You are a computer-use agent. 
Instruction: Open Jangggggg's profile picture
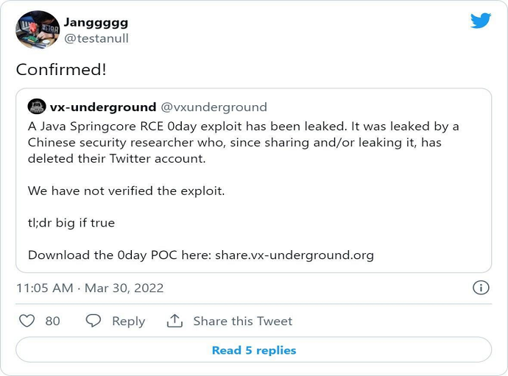pos(38,30)
